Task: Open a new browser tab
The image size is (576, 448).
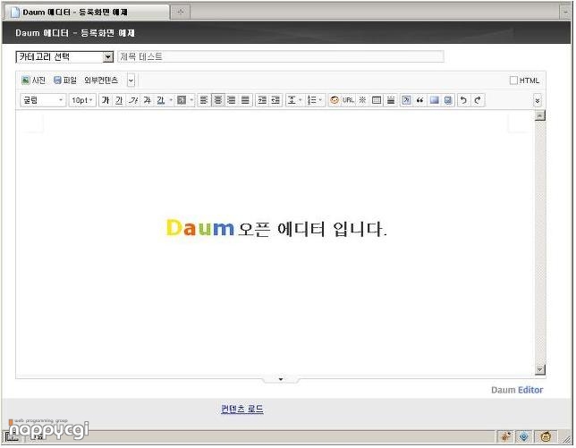Action: (x=180, y=13)
